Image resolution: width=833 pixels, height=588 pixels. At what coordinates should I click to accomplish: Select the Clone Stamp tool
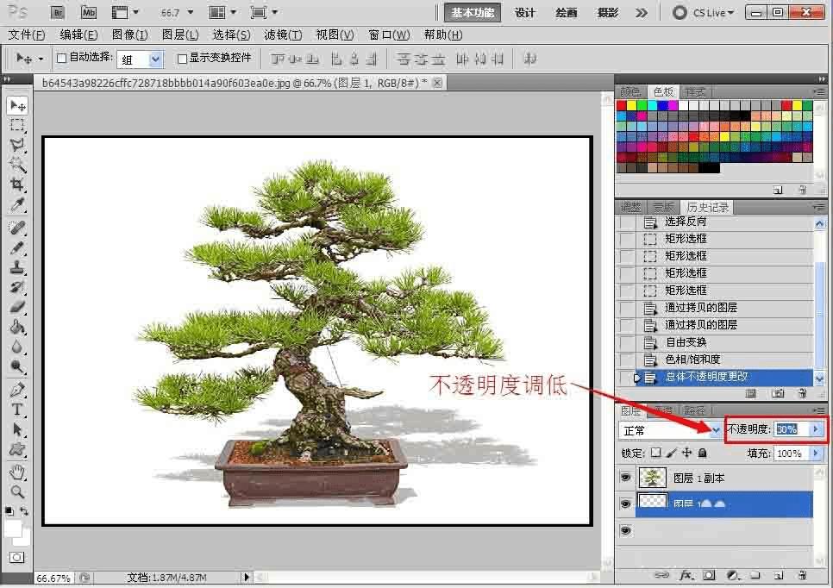coord(17,267)
